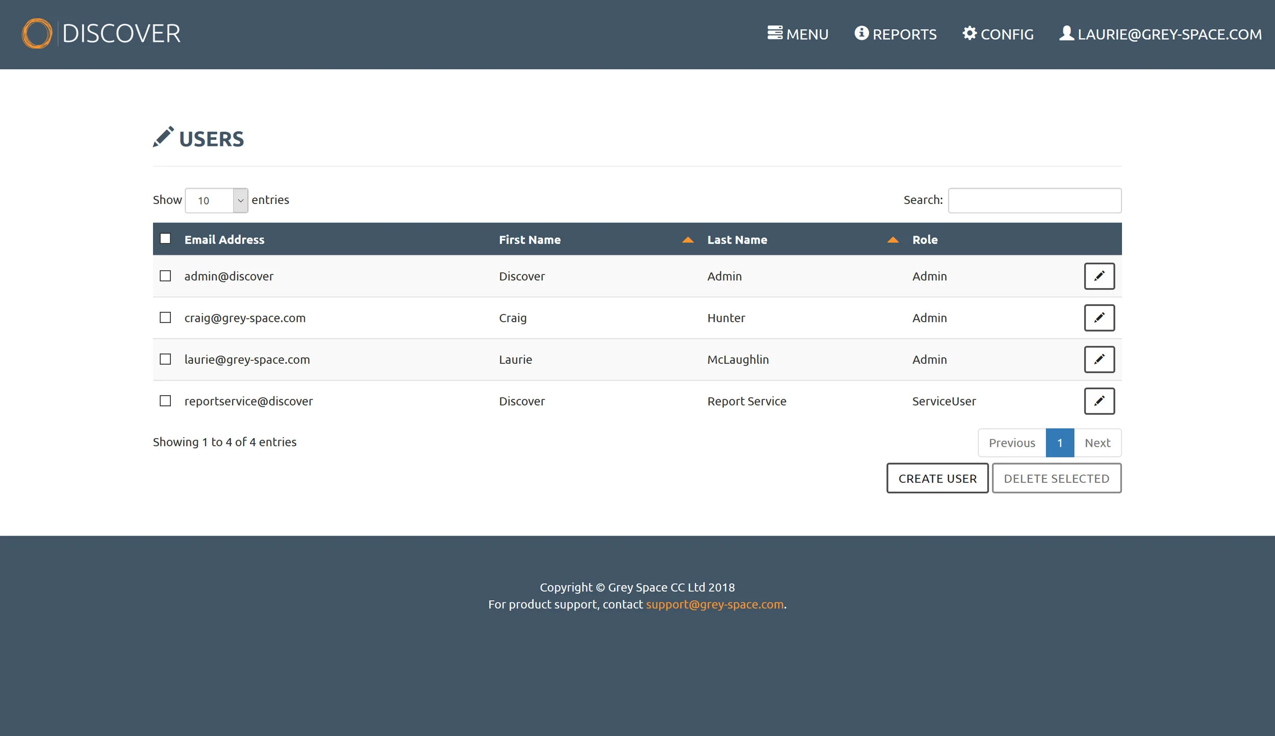Click the CREATE USER button
The image size is (1275, 736).
tap(937, 478)
